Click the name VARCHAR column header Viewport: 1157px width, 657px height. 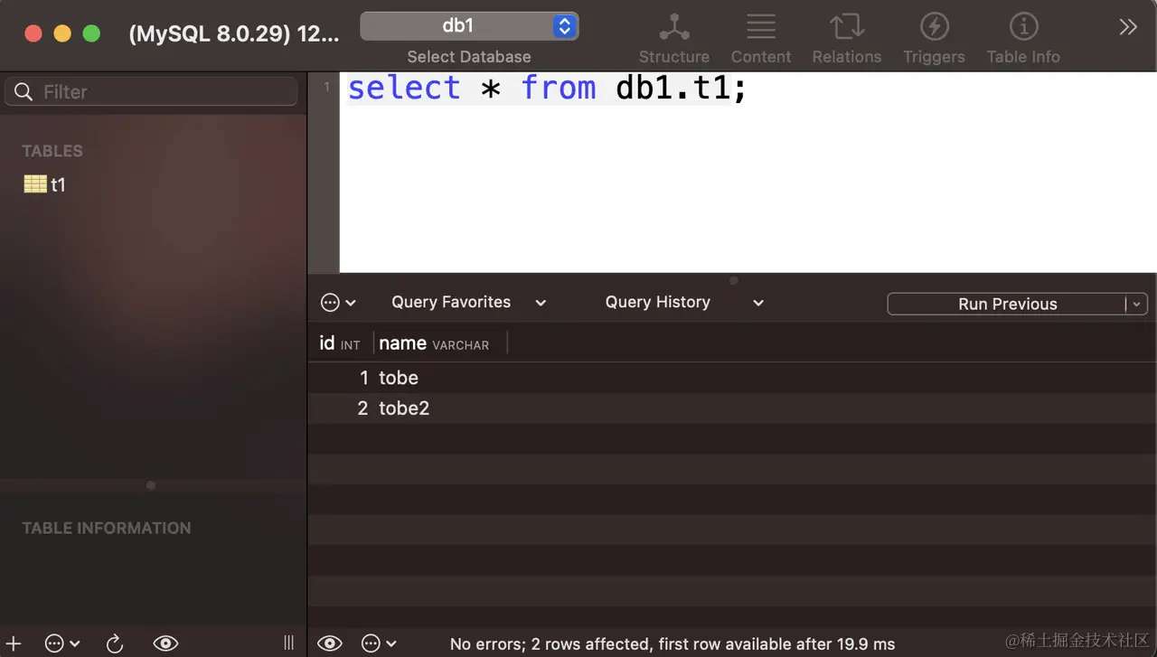(x=434, y=343)
